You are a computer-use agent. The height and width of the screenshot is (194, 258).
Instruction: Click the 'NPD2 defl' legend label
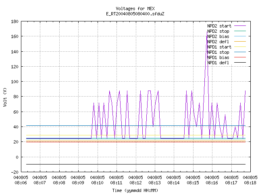pos(218,42)
